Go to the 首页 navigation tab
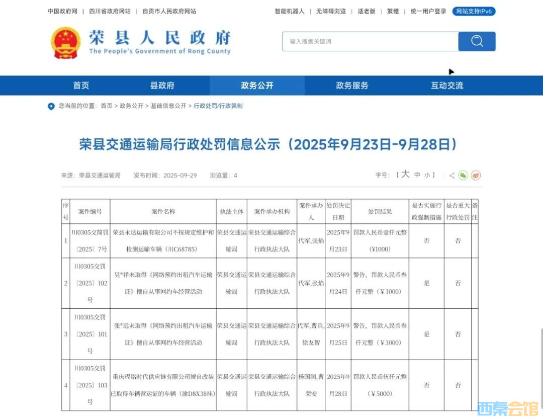Viewport: 543px width, 420px height. (81, 86)
